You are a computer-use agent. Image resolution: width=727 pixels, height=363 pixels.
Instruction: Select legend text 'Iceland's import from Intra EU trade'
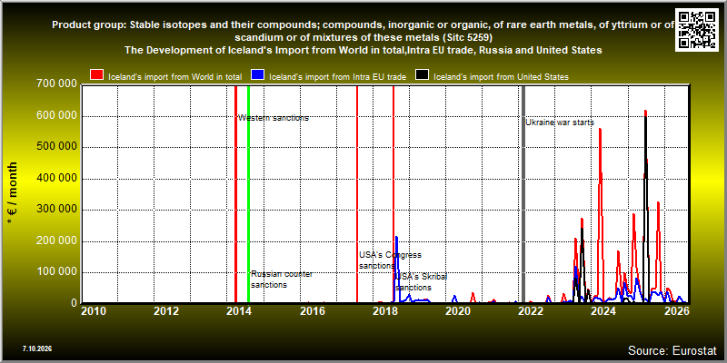(x=337, y=77)
